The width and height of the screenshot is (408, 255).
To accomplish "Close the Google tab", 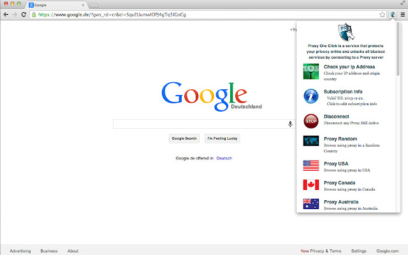I will pos(84,5).
